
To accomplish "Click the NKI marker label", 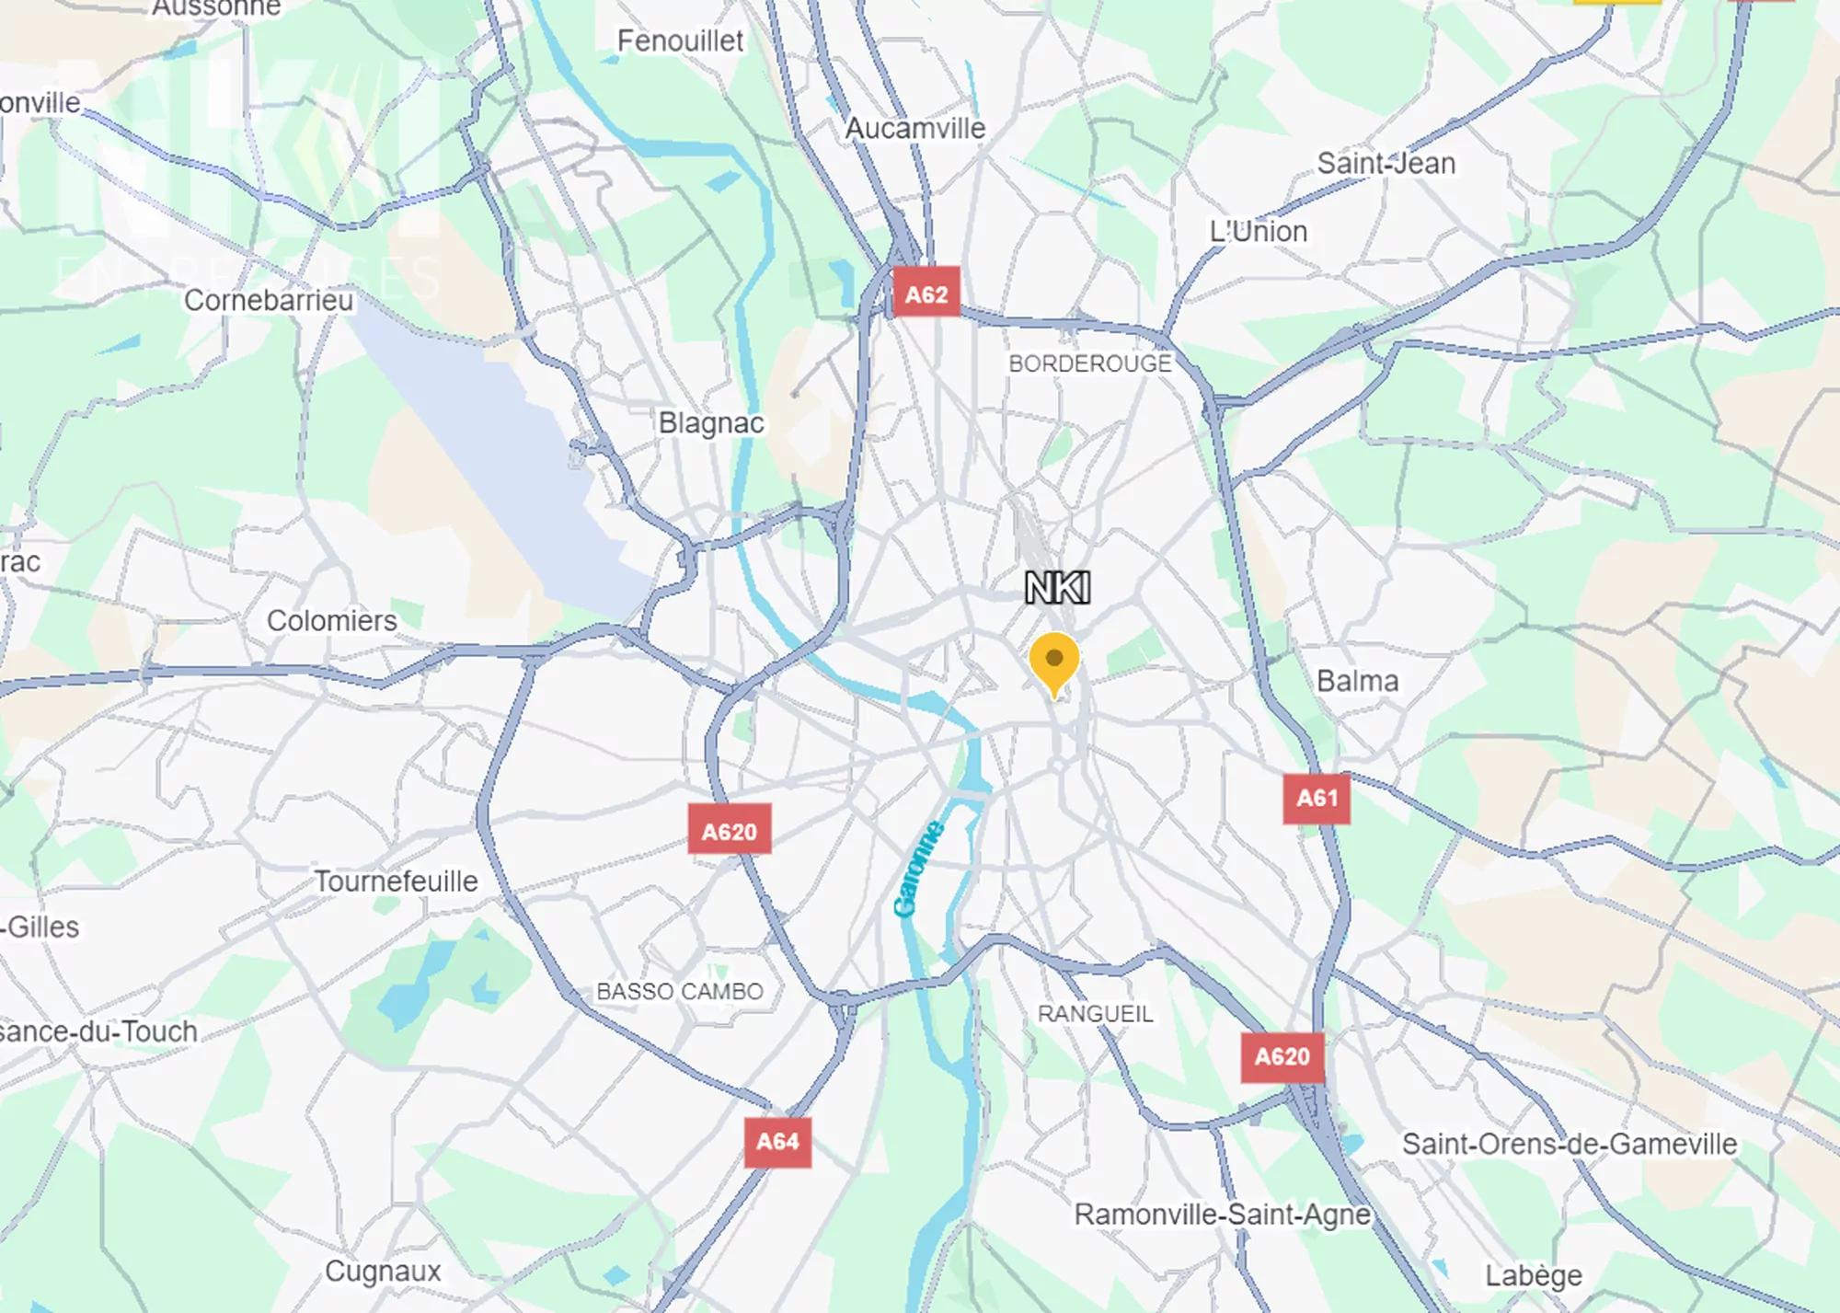I will pyautogui.click(x=1058, y=588).
